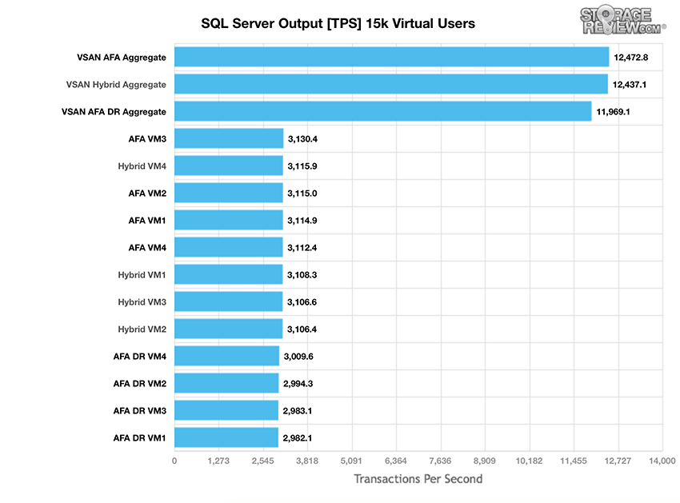Click the value '2,994.3'
Screen dimensions: 680x503
coord(298,384)
